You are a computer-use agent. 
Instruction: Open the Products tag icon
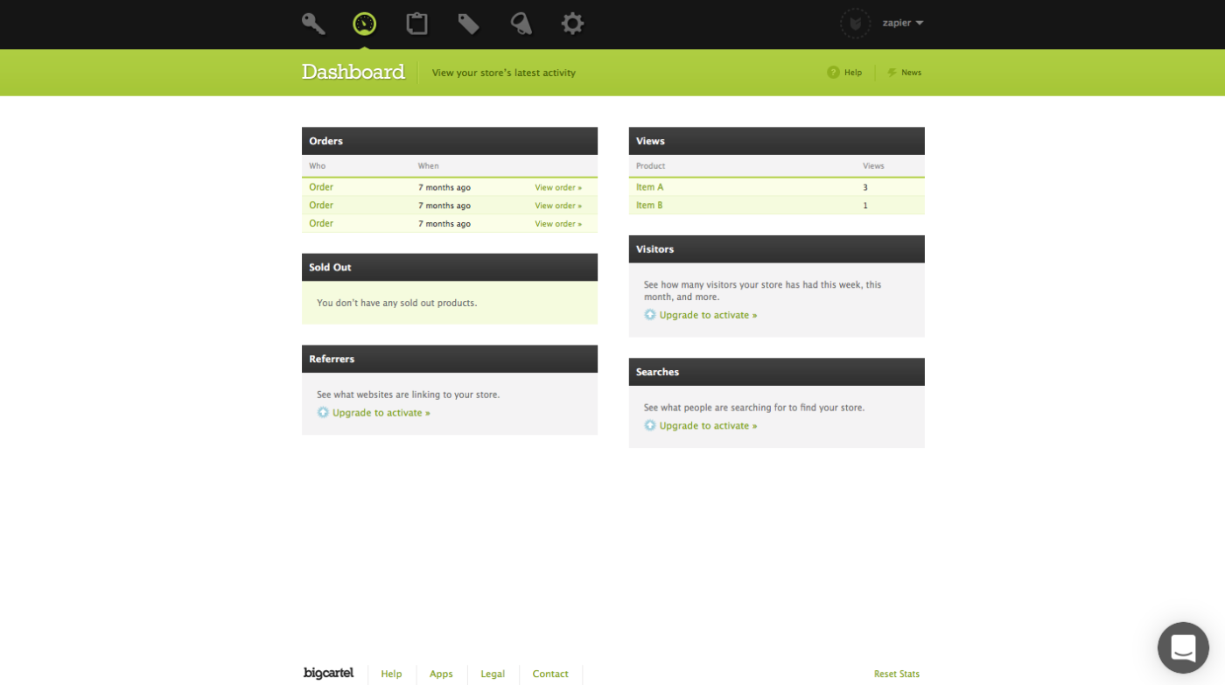(x=469, y=24)
